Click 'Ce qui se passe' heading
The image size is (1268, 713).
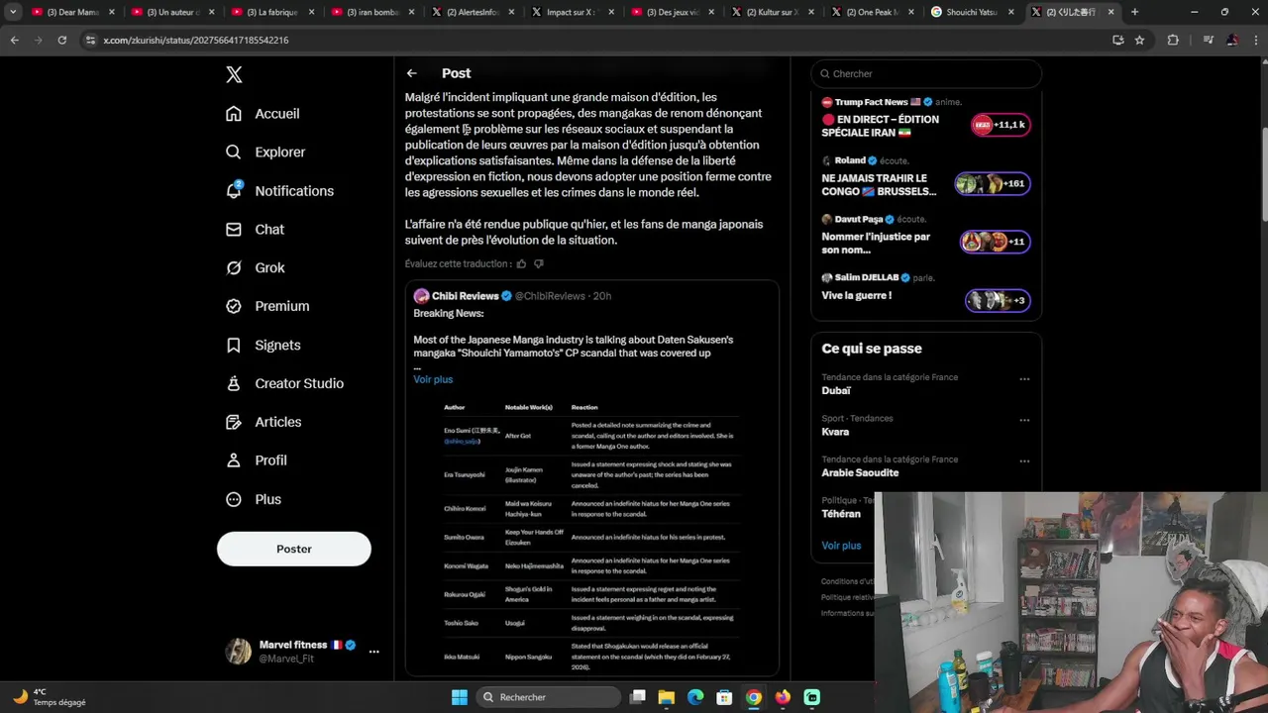pos(872,349)
